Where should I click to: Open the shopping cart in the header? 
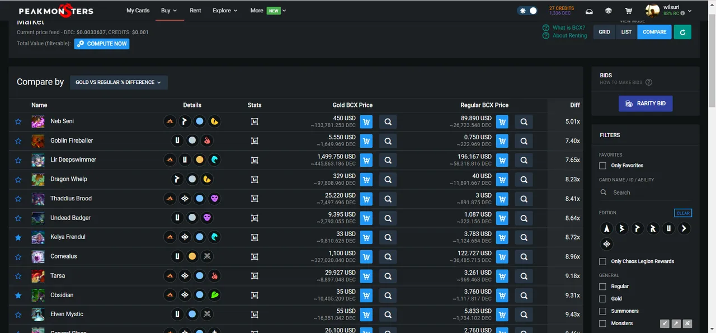coord(629,11)
